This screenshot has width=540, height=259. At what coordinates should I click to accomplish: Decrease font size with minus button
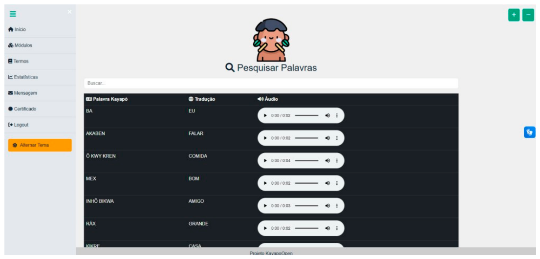point(528,15)
